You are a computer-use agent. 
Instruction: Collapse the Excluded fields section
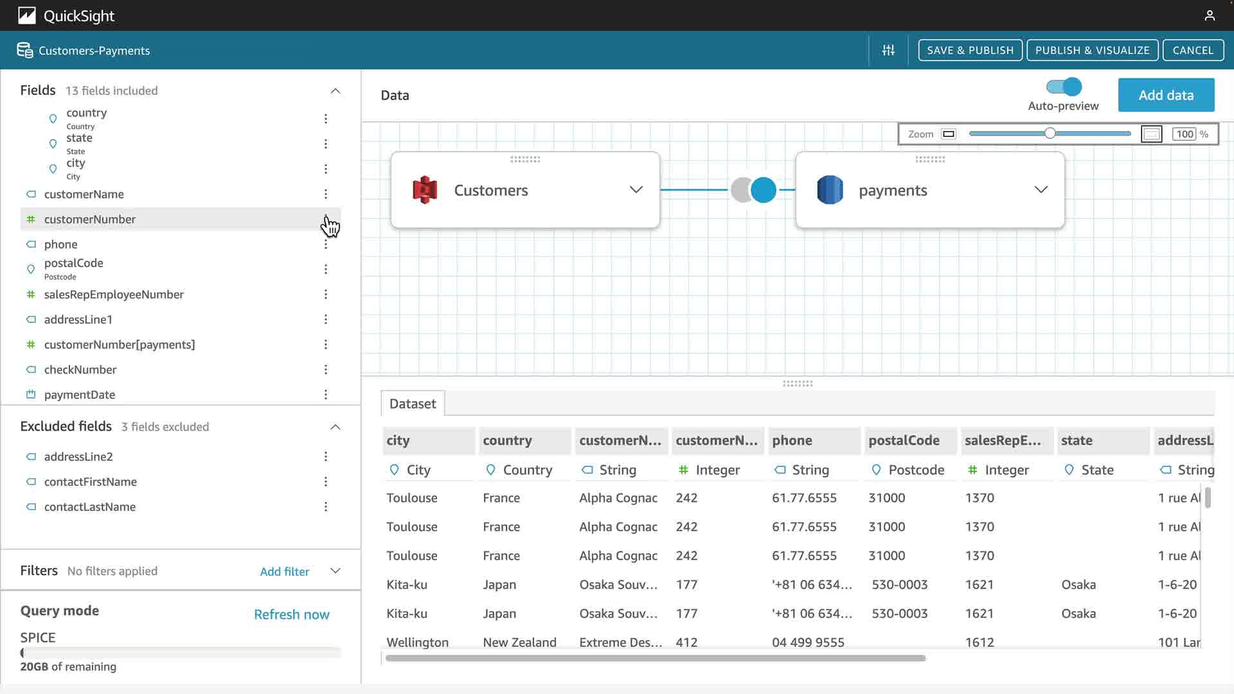click(x=335, y=427)
